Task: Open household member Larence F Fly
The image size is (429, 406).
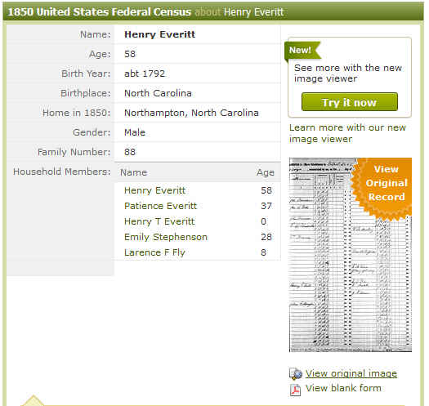Action: (x=154, y=252)
